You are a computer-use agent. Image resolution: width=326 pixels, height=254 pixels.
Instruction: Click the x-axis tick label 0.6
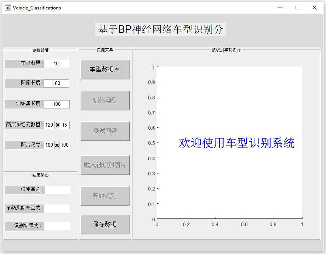point(244,224)
